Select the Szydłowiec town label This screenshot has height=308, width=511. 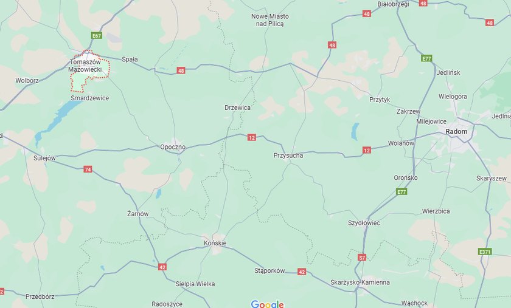364,223
